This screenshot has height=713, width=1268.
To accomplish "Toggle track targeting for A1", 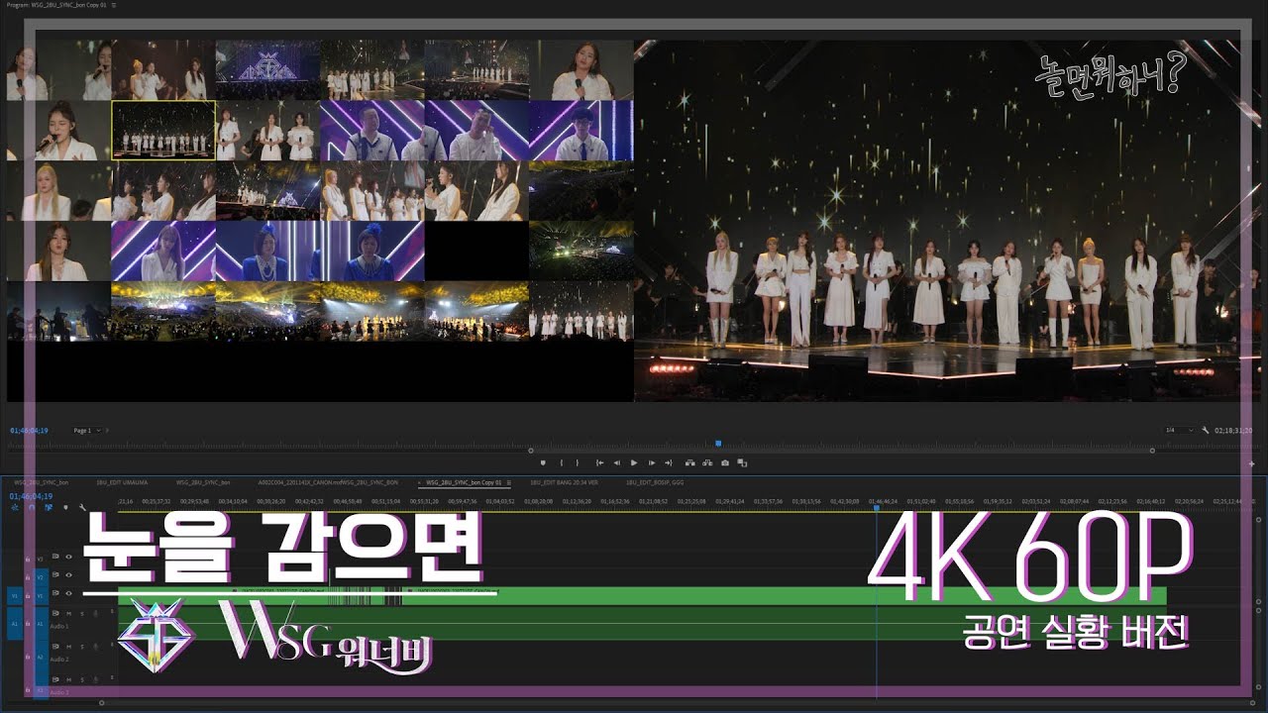I will click(x=41, y=624).
